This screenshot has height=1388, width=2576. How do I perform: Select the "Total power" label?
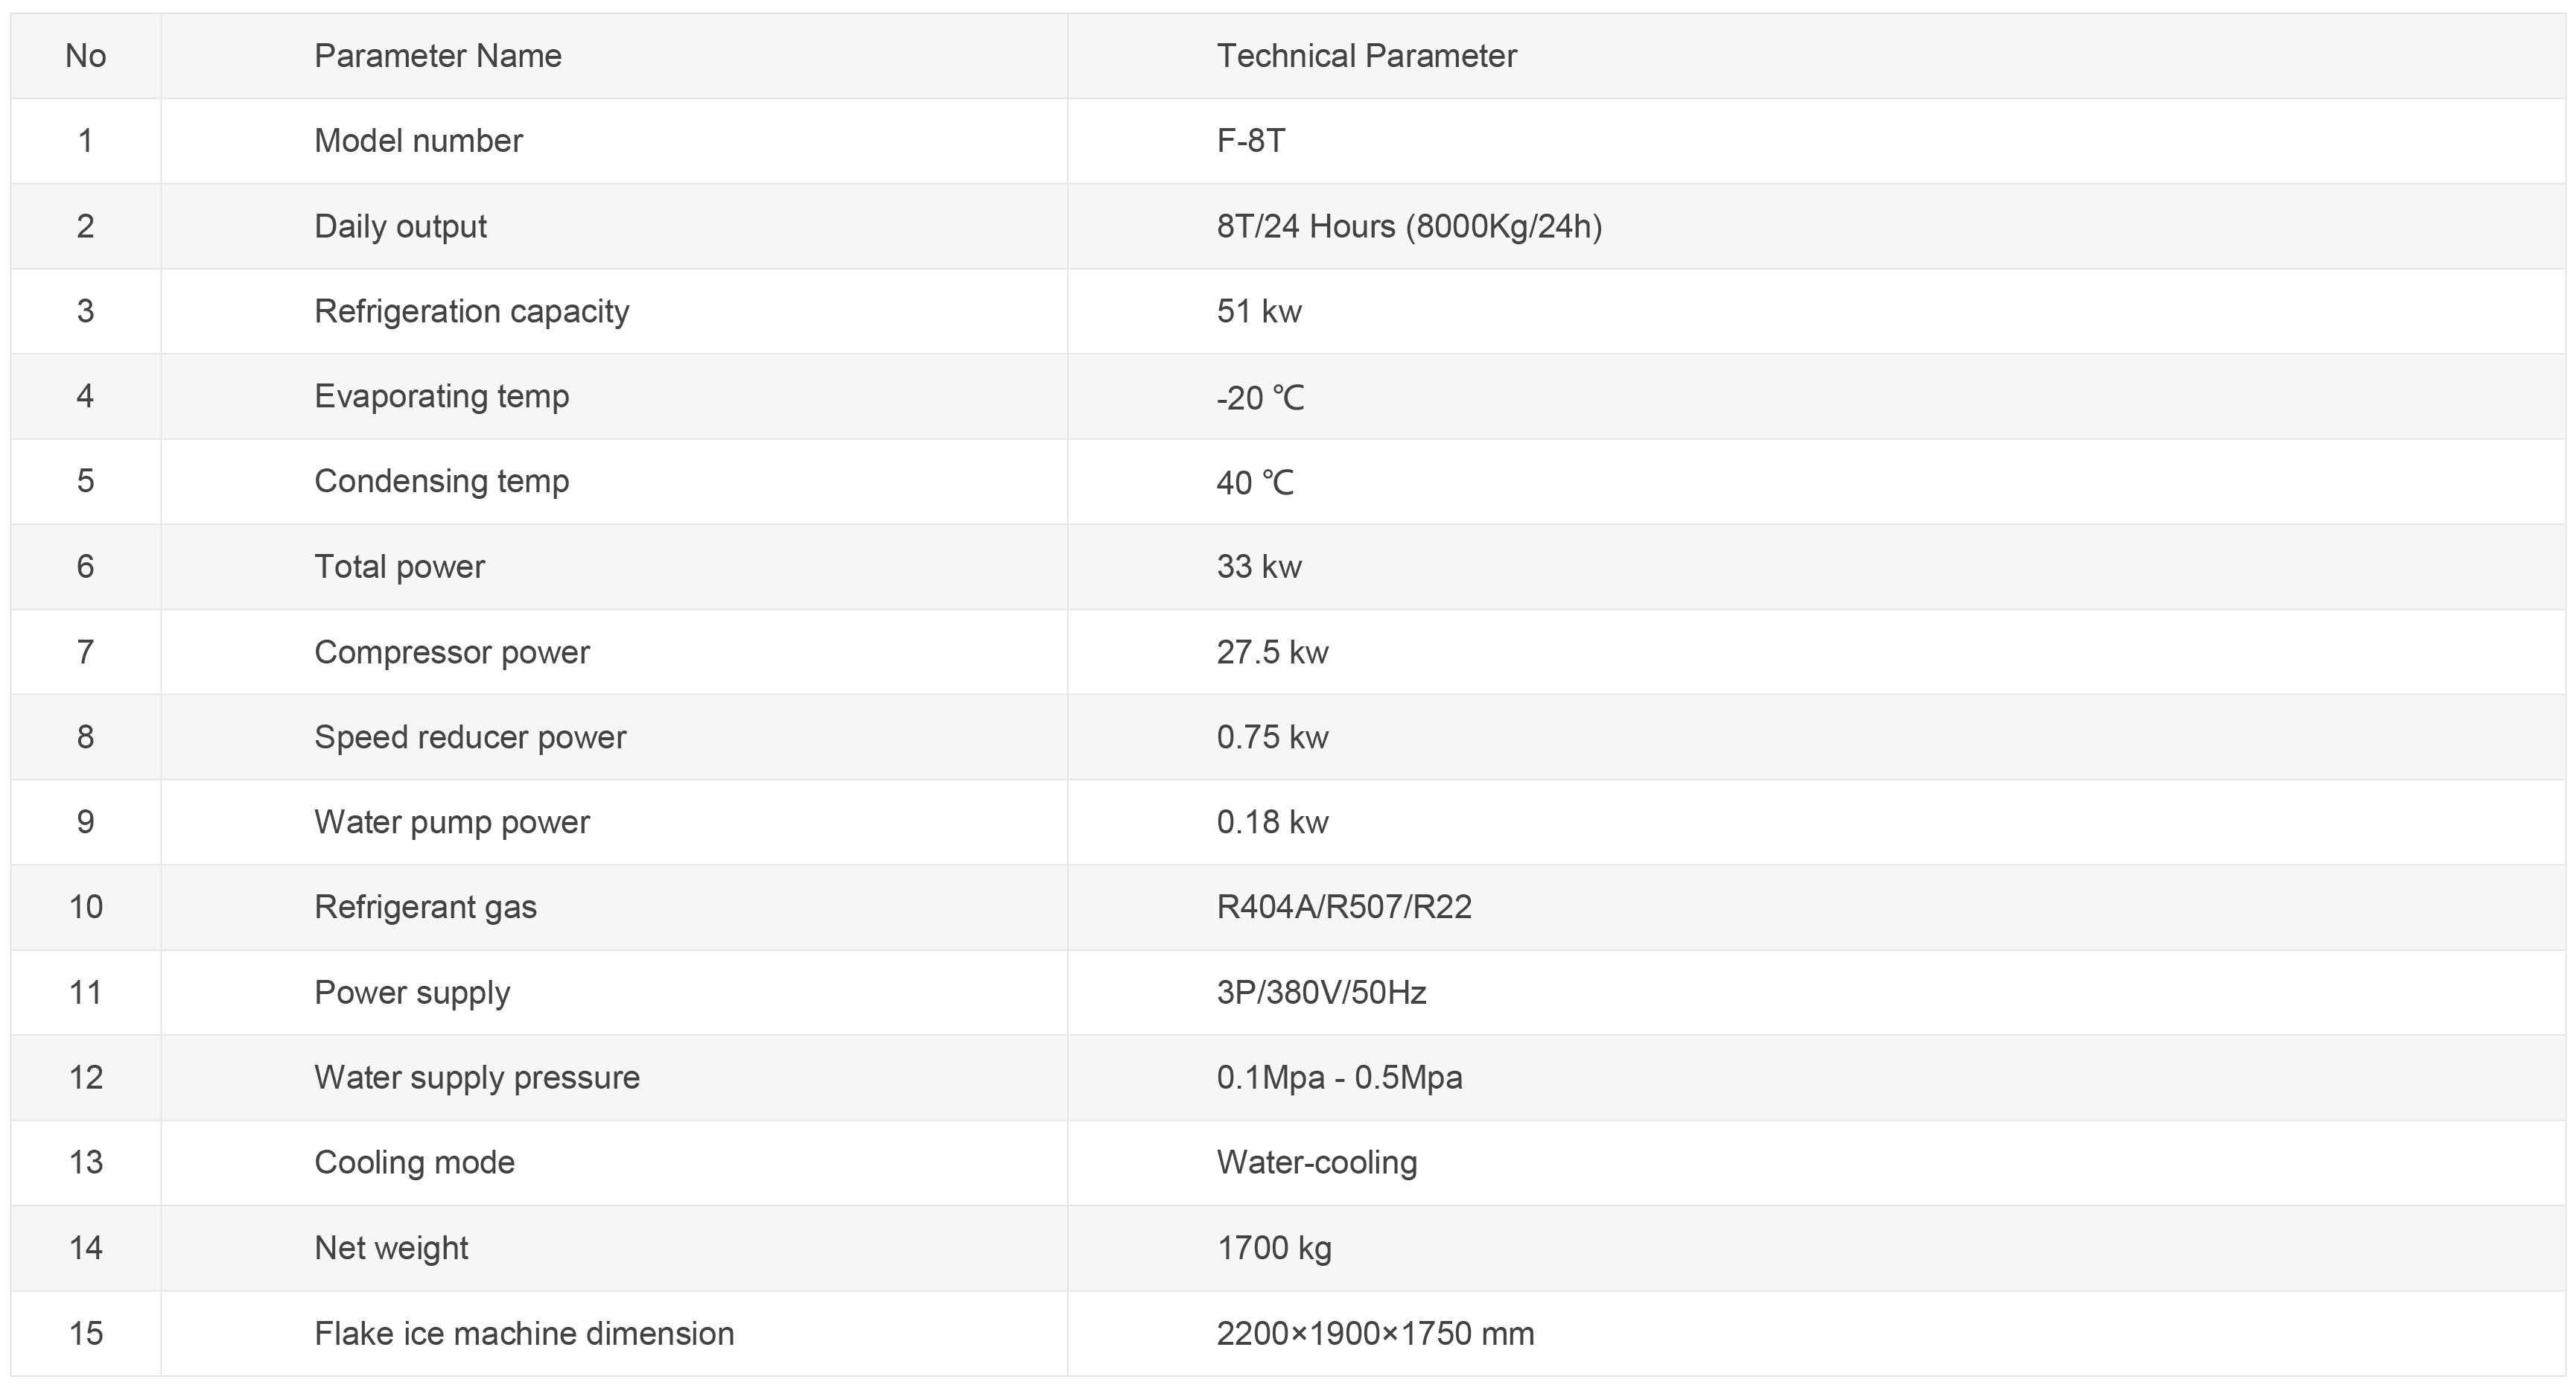[399, 567]
